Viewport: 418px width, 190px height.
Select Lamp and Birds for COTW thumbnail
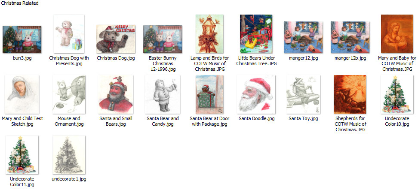[x=209, y=34]
